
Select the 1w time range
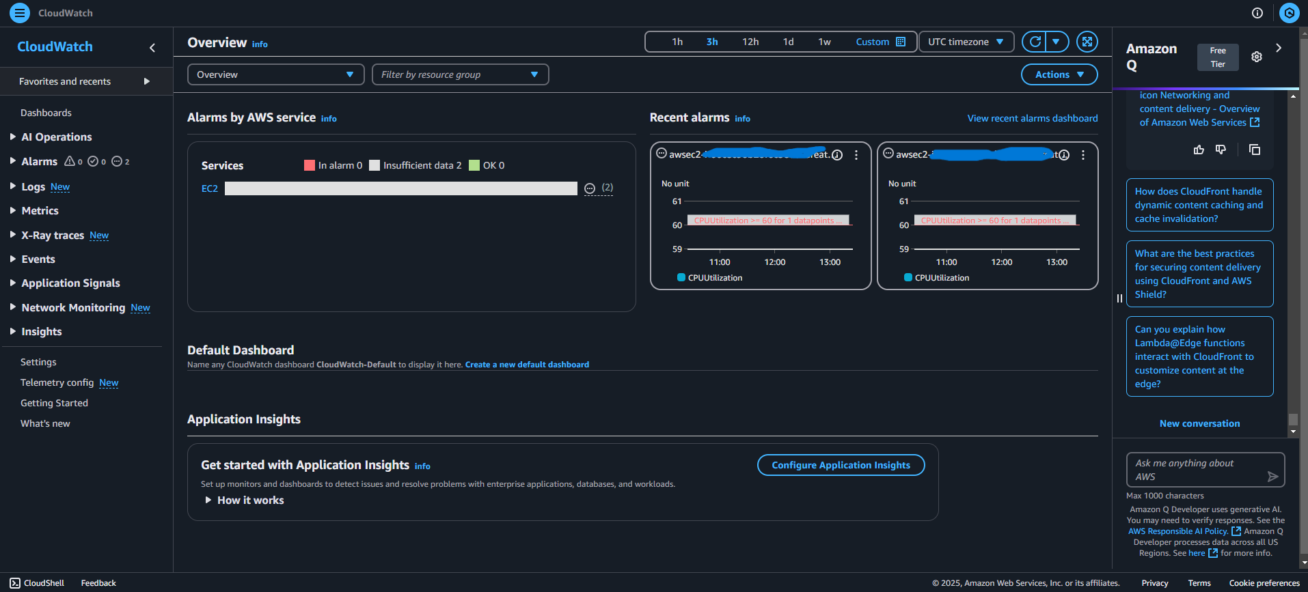(x=825, y=42)
